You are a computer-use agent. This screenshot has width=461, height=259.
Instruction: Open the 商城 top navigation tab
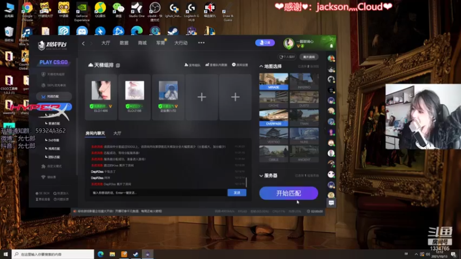(x=142, y=43)
